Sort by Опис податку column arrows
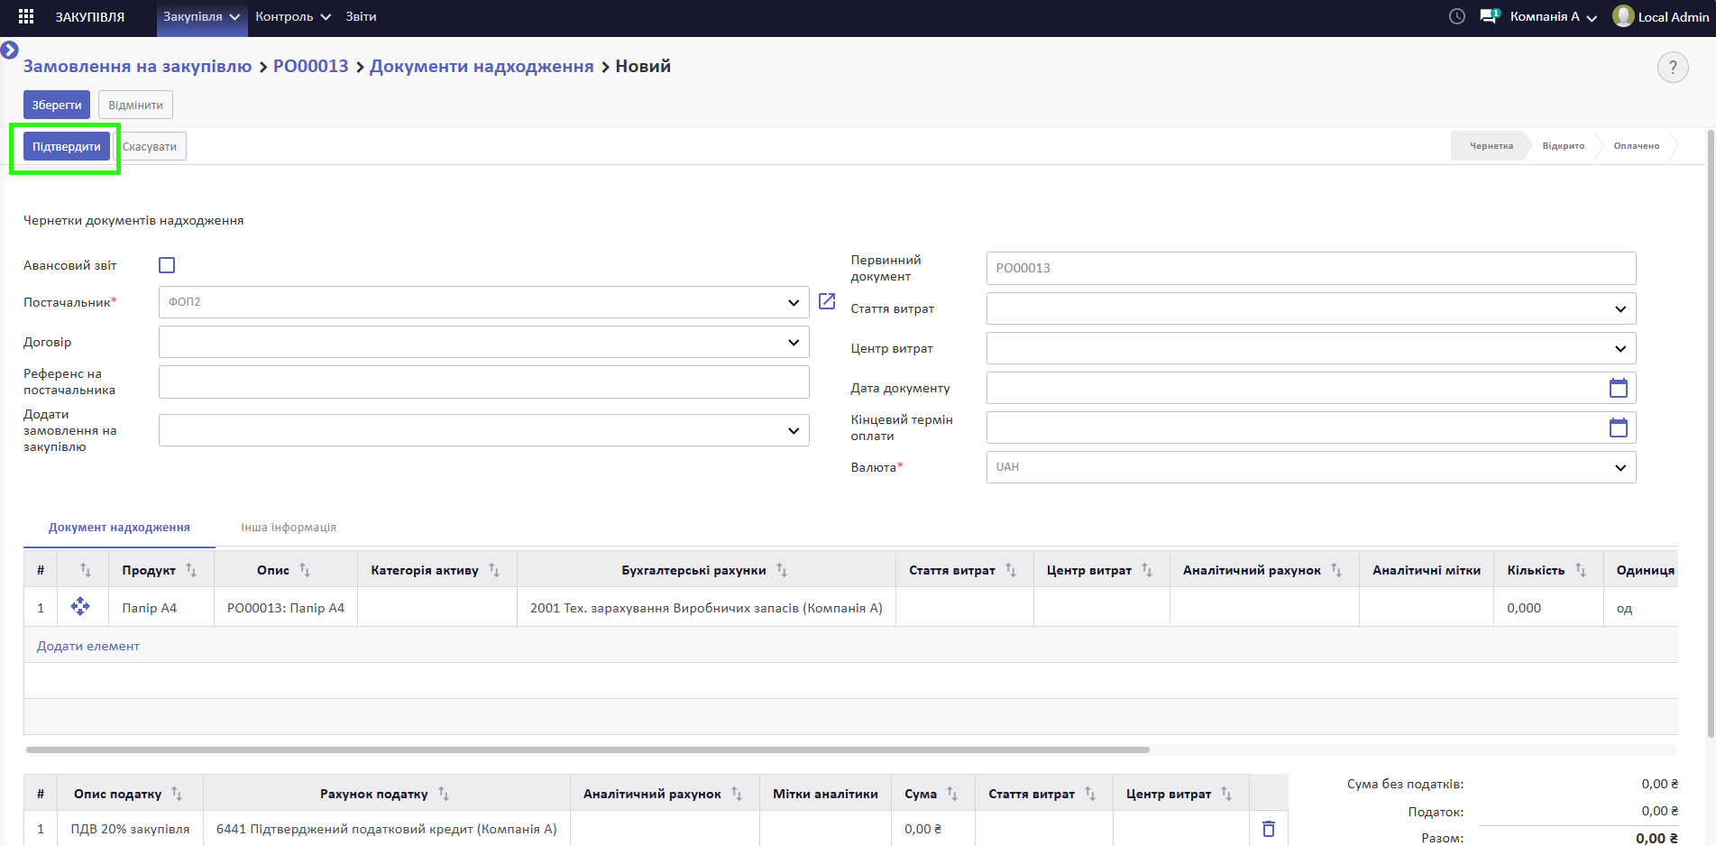The image size is (1716, 846). click(x=177, y=794)
